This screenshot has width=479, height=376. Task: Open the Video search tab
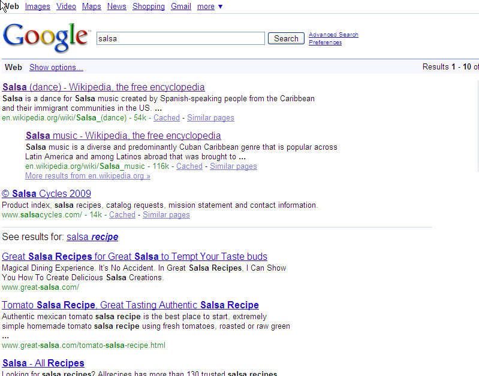[66, 7]
